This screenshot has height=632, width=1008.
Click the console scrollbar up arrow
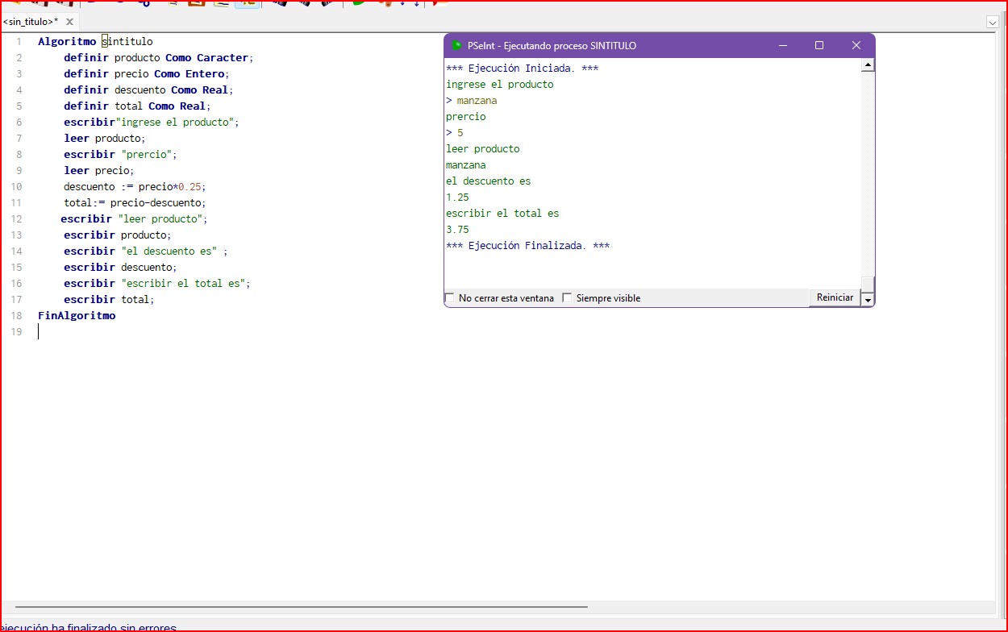pyautogui.click(x=868, y=65)
